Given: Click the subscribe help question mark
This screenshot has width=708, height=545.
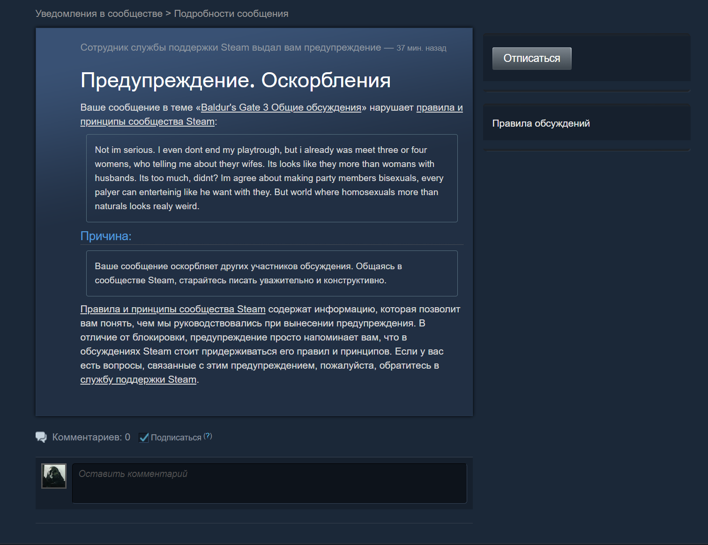Looking at the screenshot, I should coord(208,436).
